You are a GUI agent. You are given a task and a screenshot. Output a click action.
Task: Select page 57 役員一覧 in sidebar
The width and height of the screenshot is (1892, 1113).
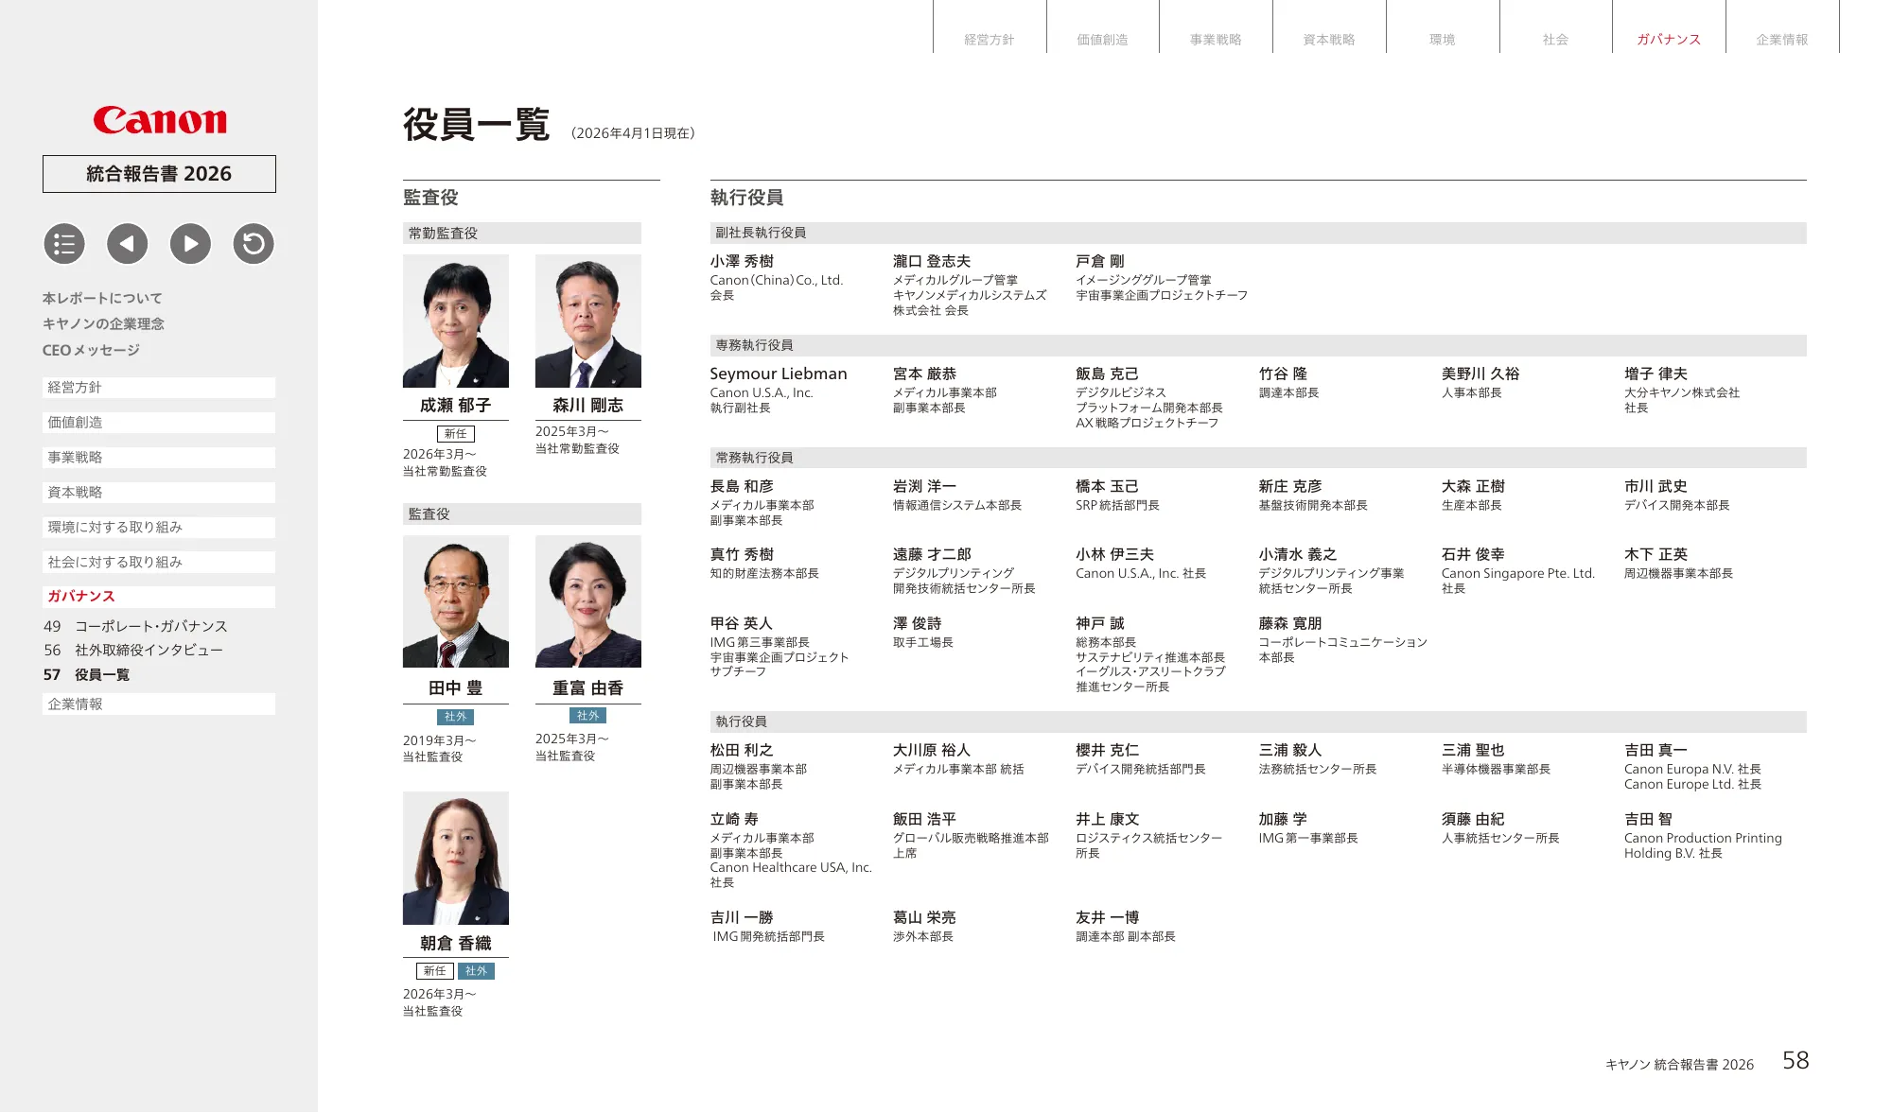(x=86, y=674)
